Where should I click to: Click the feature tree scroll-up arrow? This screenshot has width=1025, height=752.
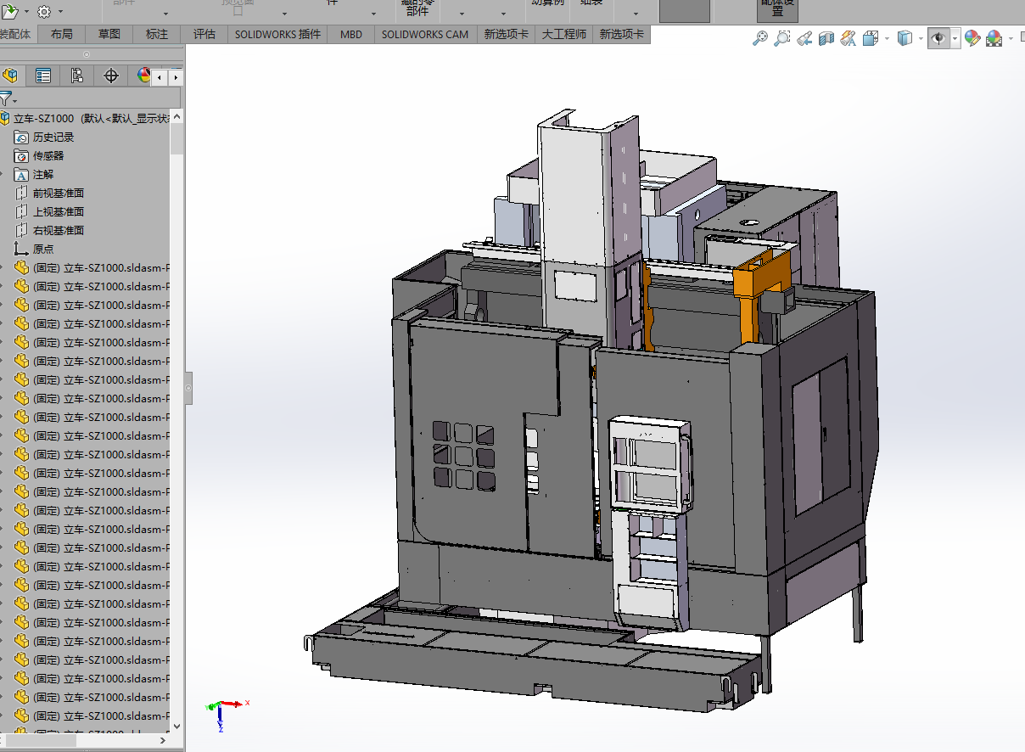click(x=176, y=118)
